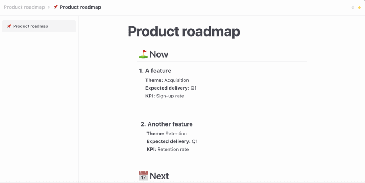This screenshot has width=365, height=183.
Task: Click the golf flag emoji beside Now
Action: tap(143, 54)
